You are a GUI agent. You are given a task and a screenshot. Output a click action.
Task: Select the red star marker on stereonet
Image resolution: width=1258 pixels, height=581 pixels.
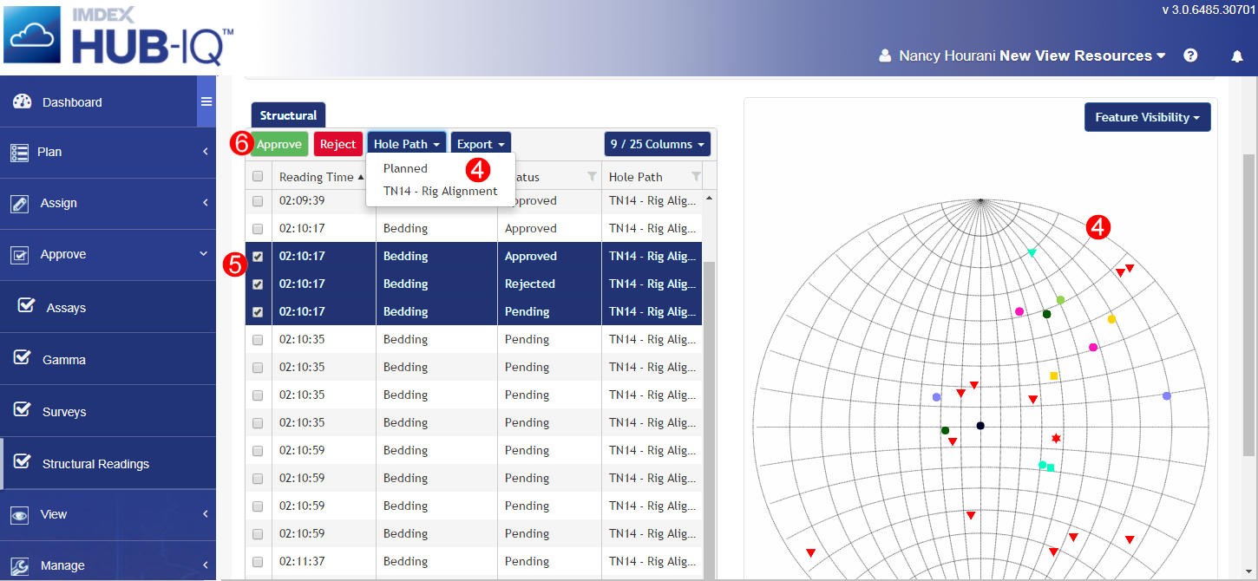pyautogui.click(x=1056, y=439)
